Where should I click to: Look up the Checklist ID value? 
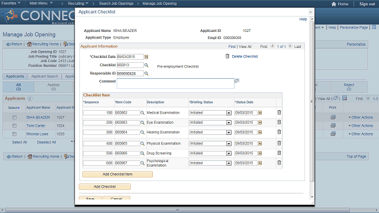pyautogui.click(x=146, y=65)
